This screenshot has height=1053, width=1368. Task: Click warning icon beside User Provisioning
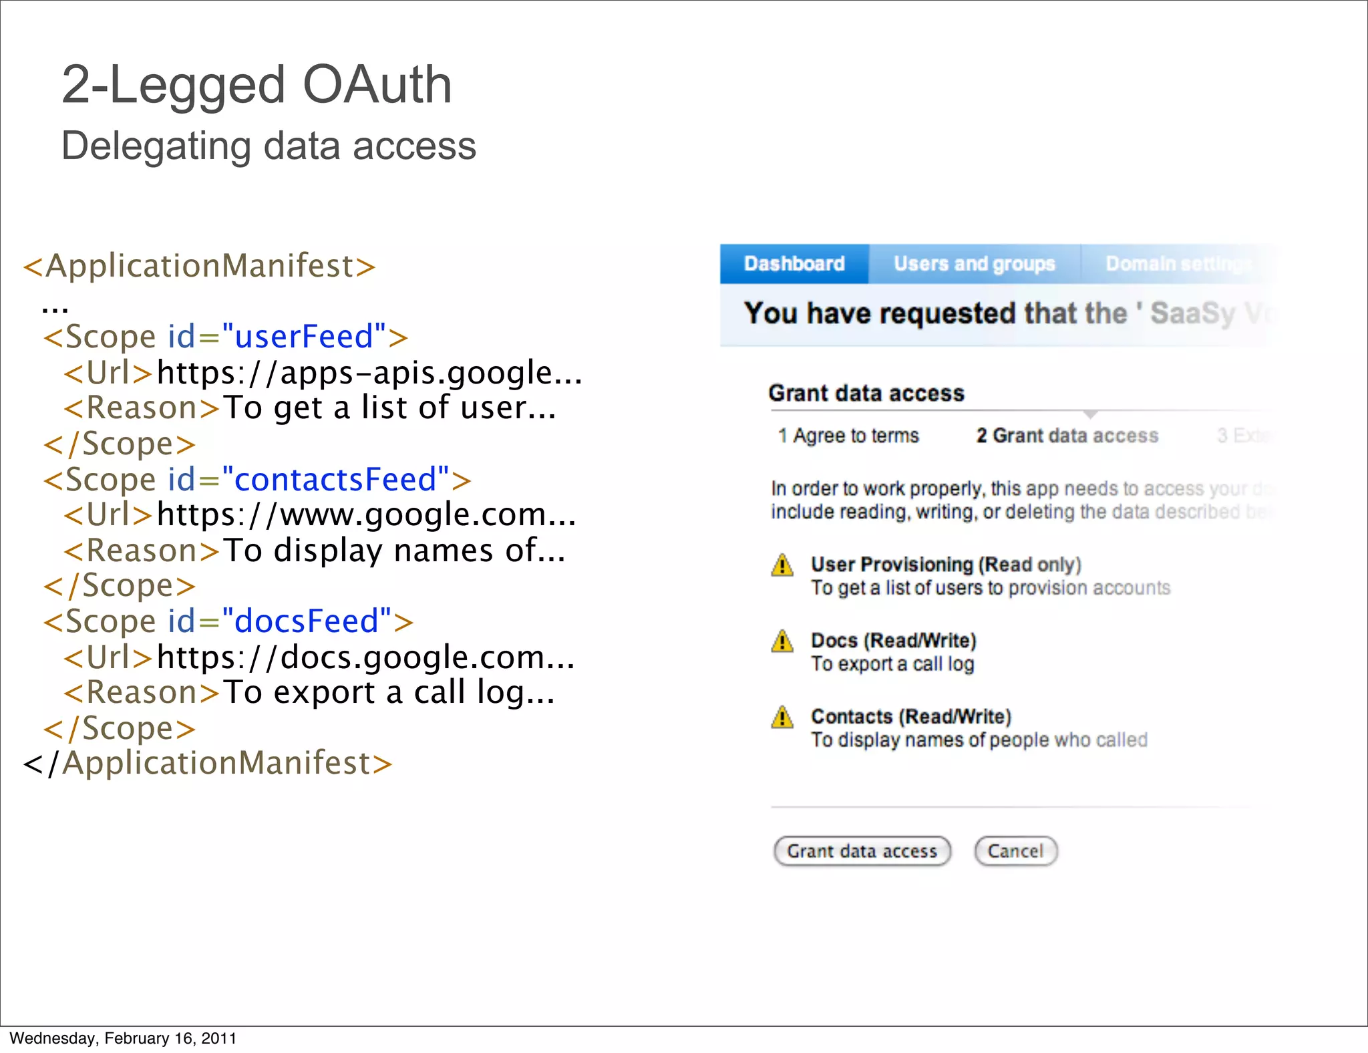782,565
